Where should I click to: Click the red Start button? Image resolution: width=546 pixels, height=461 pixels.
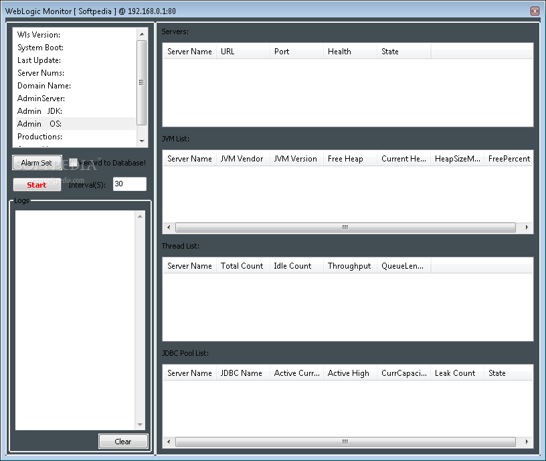37,185
